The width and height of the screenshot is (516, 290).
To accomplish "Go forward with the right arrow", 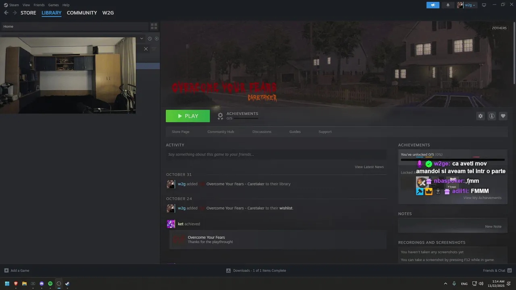I will [15, 13].
